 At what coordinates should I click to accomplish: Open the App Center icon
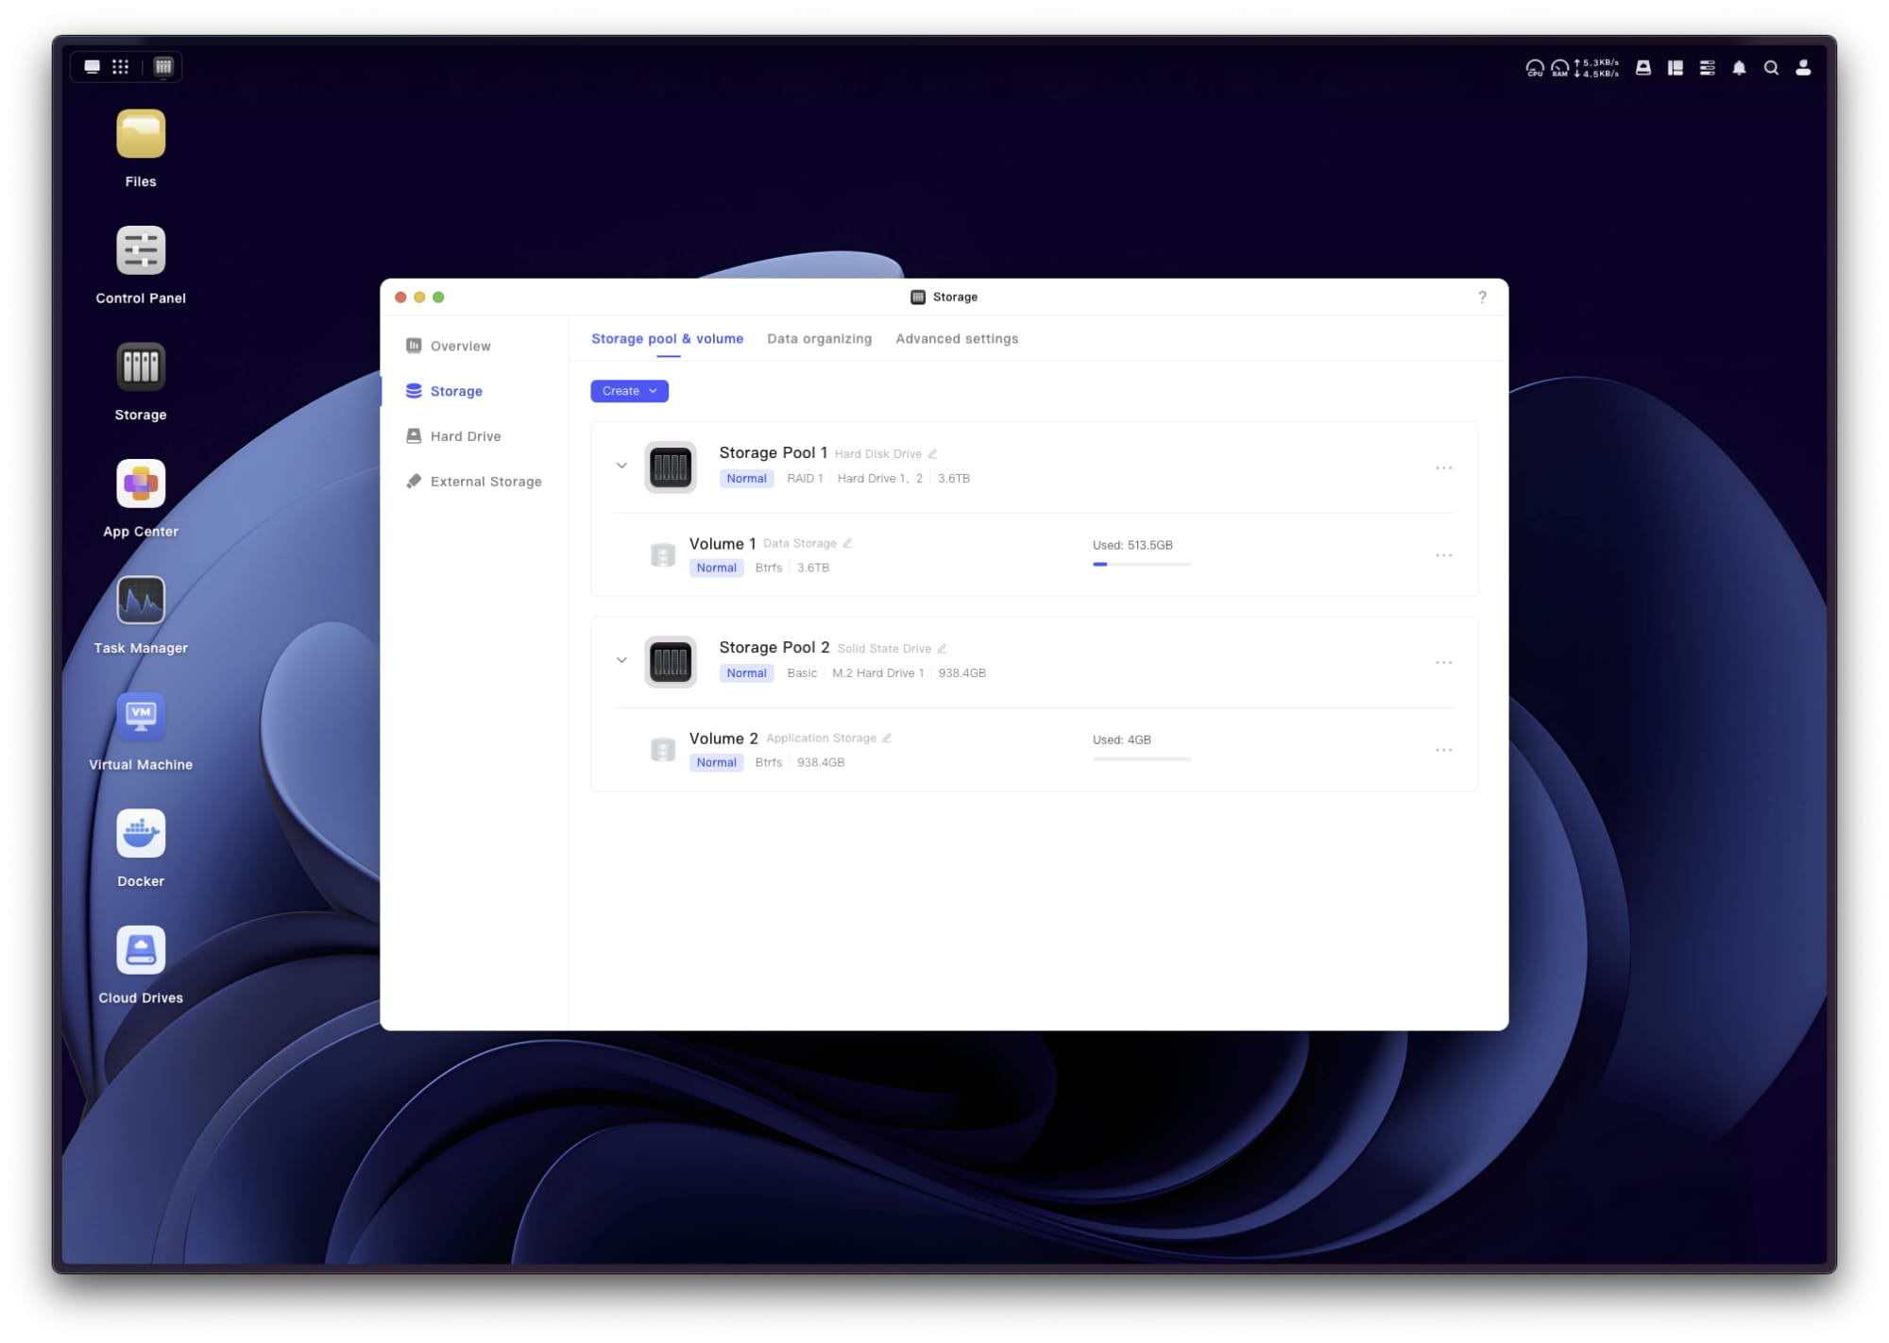point(141,484)
